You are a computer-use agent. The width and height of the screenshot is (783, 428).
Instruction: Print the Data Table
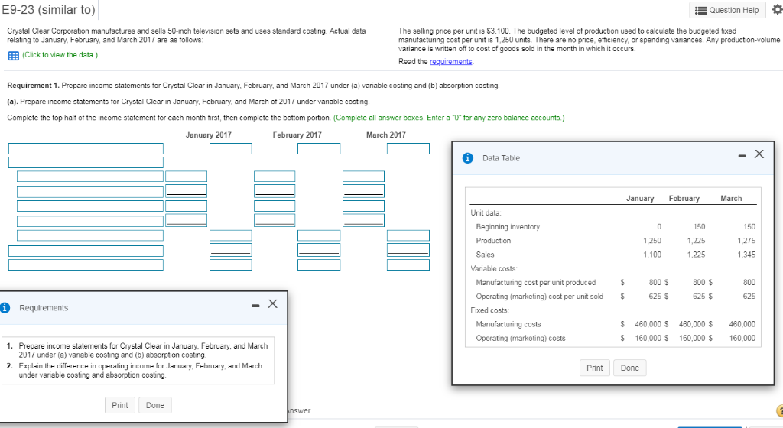tap(594, 368)
